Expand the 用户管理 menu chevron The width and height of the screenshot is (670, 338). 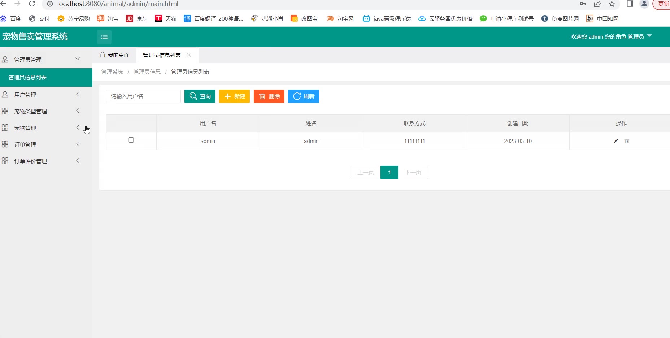click(78, 94)
